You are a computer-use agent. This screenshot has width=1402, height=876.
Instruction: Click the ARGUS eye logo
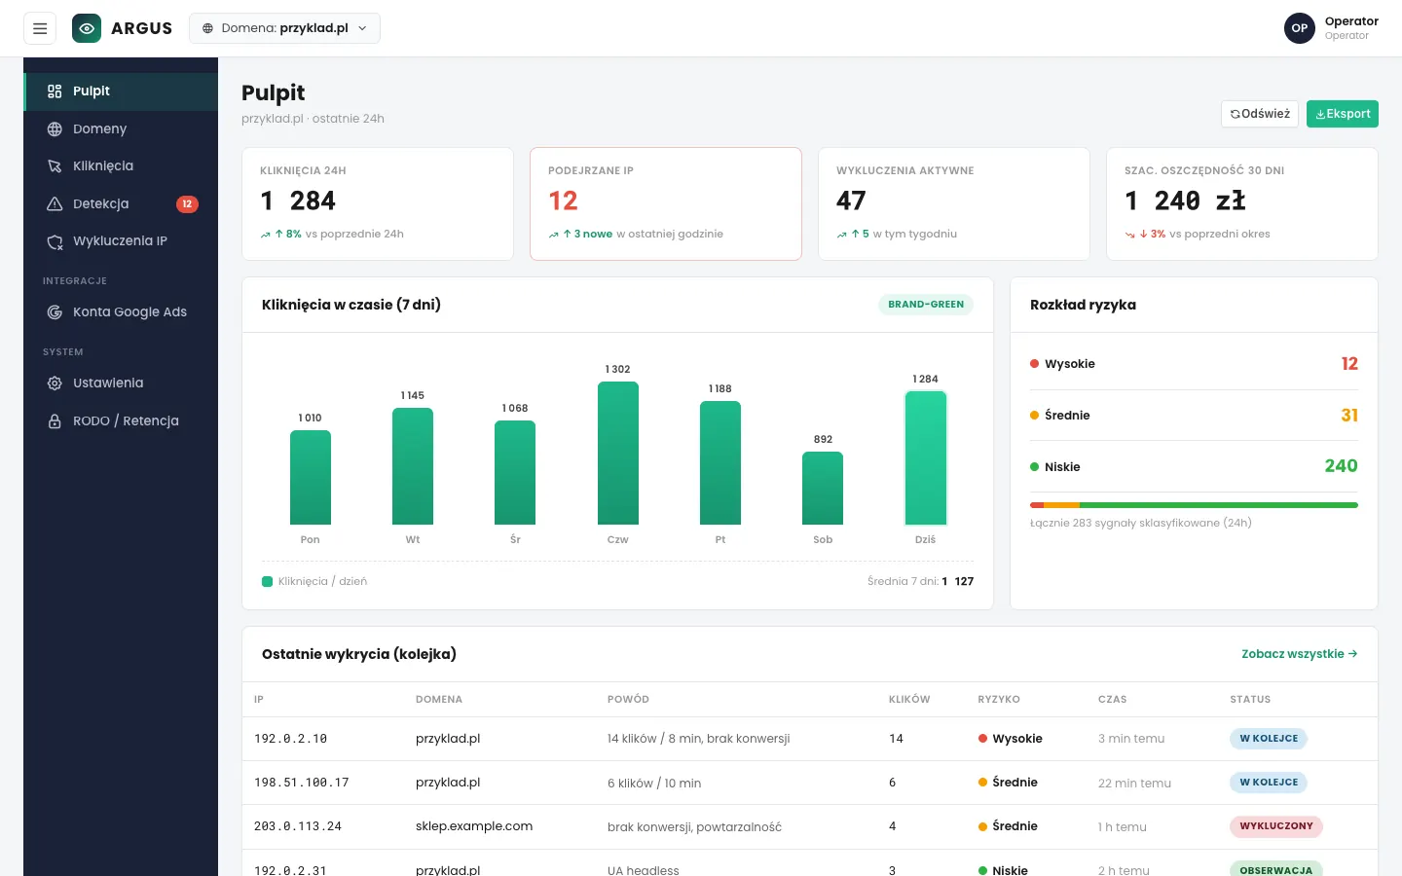[87, 28]
